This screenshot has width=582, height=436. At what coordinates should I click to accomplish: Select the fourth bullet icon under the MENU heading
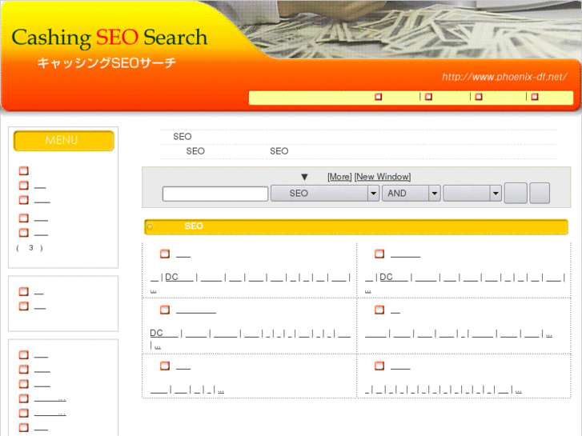[x=24, y=218]
